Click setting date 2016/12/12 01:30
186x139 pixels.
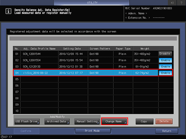(71, 67)
